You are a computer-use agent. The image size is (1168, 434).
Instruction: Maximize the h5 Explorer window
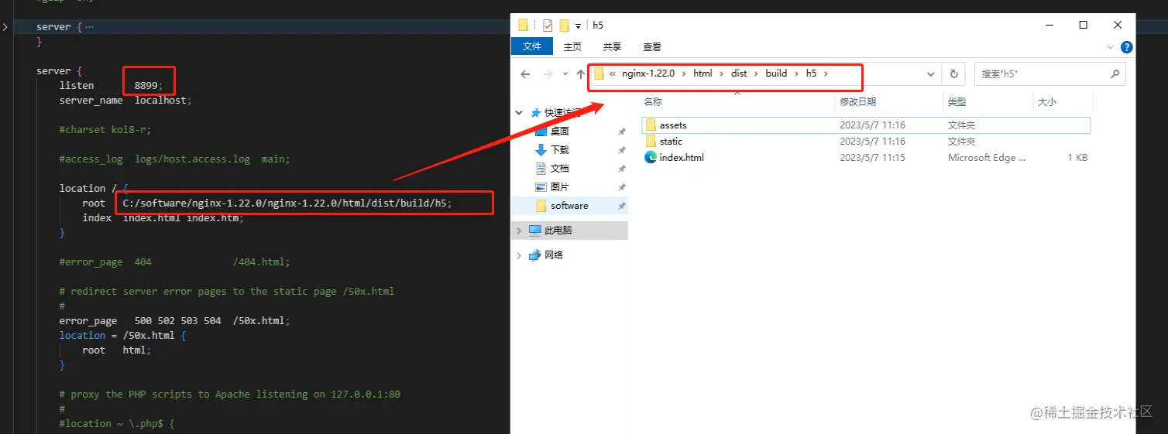pos(1084,25)
